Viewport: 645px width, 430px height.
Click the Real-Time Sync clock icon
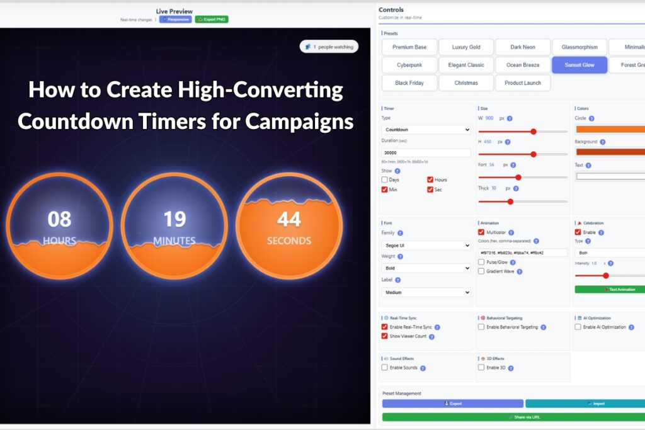point(385,316)
